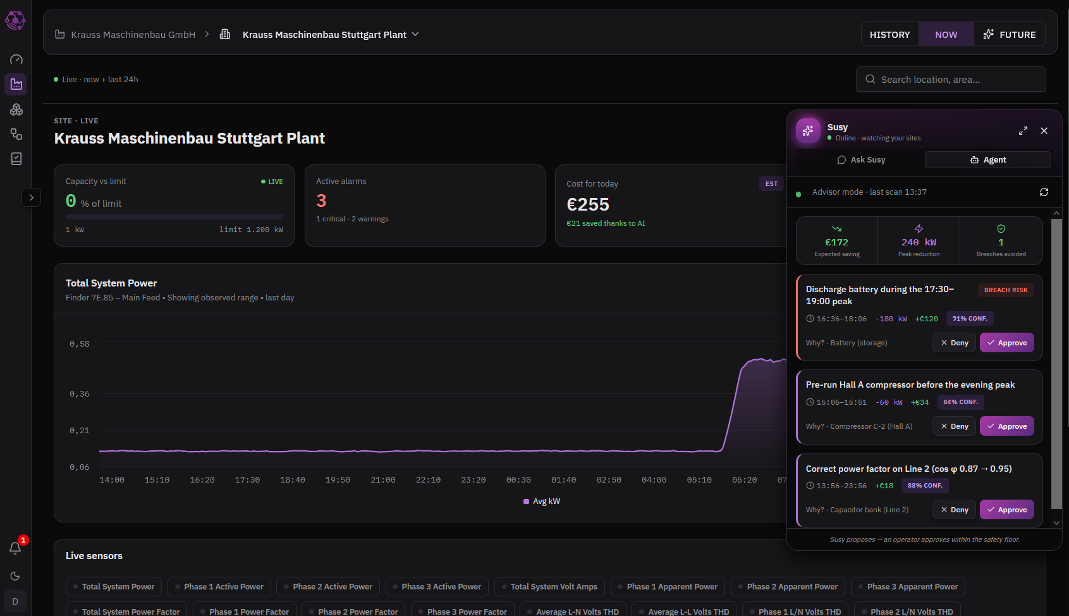Deny the Correct power factor proposal

pyautogui.click(x=954, y=510)
